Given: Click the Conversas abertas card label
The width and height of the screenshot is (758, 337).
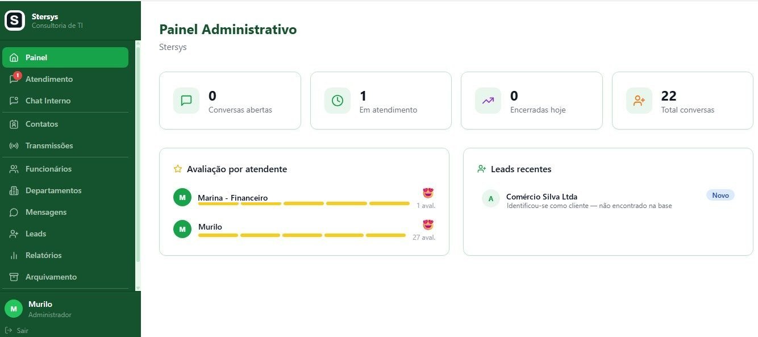Looking at the screenshot, I should tap(240, 110).
